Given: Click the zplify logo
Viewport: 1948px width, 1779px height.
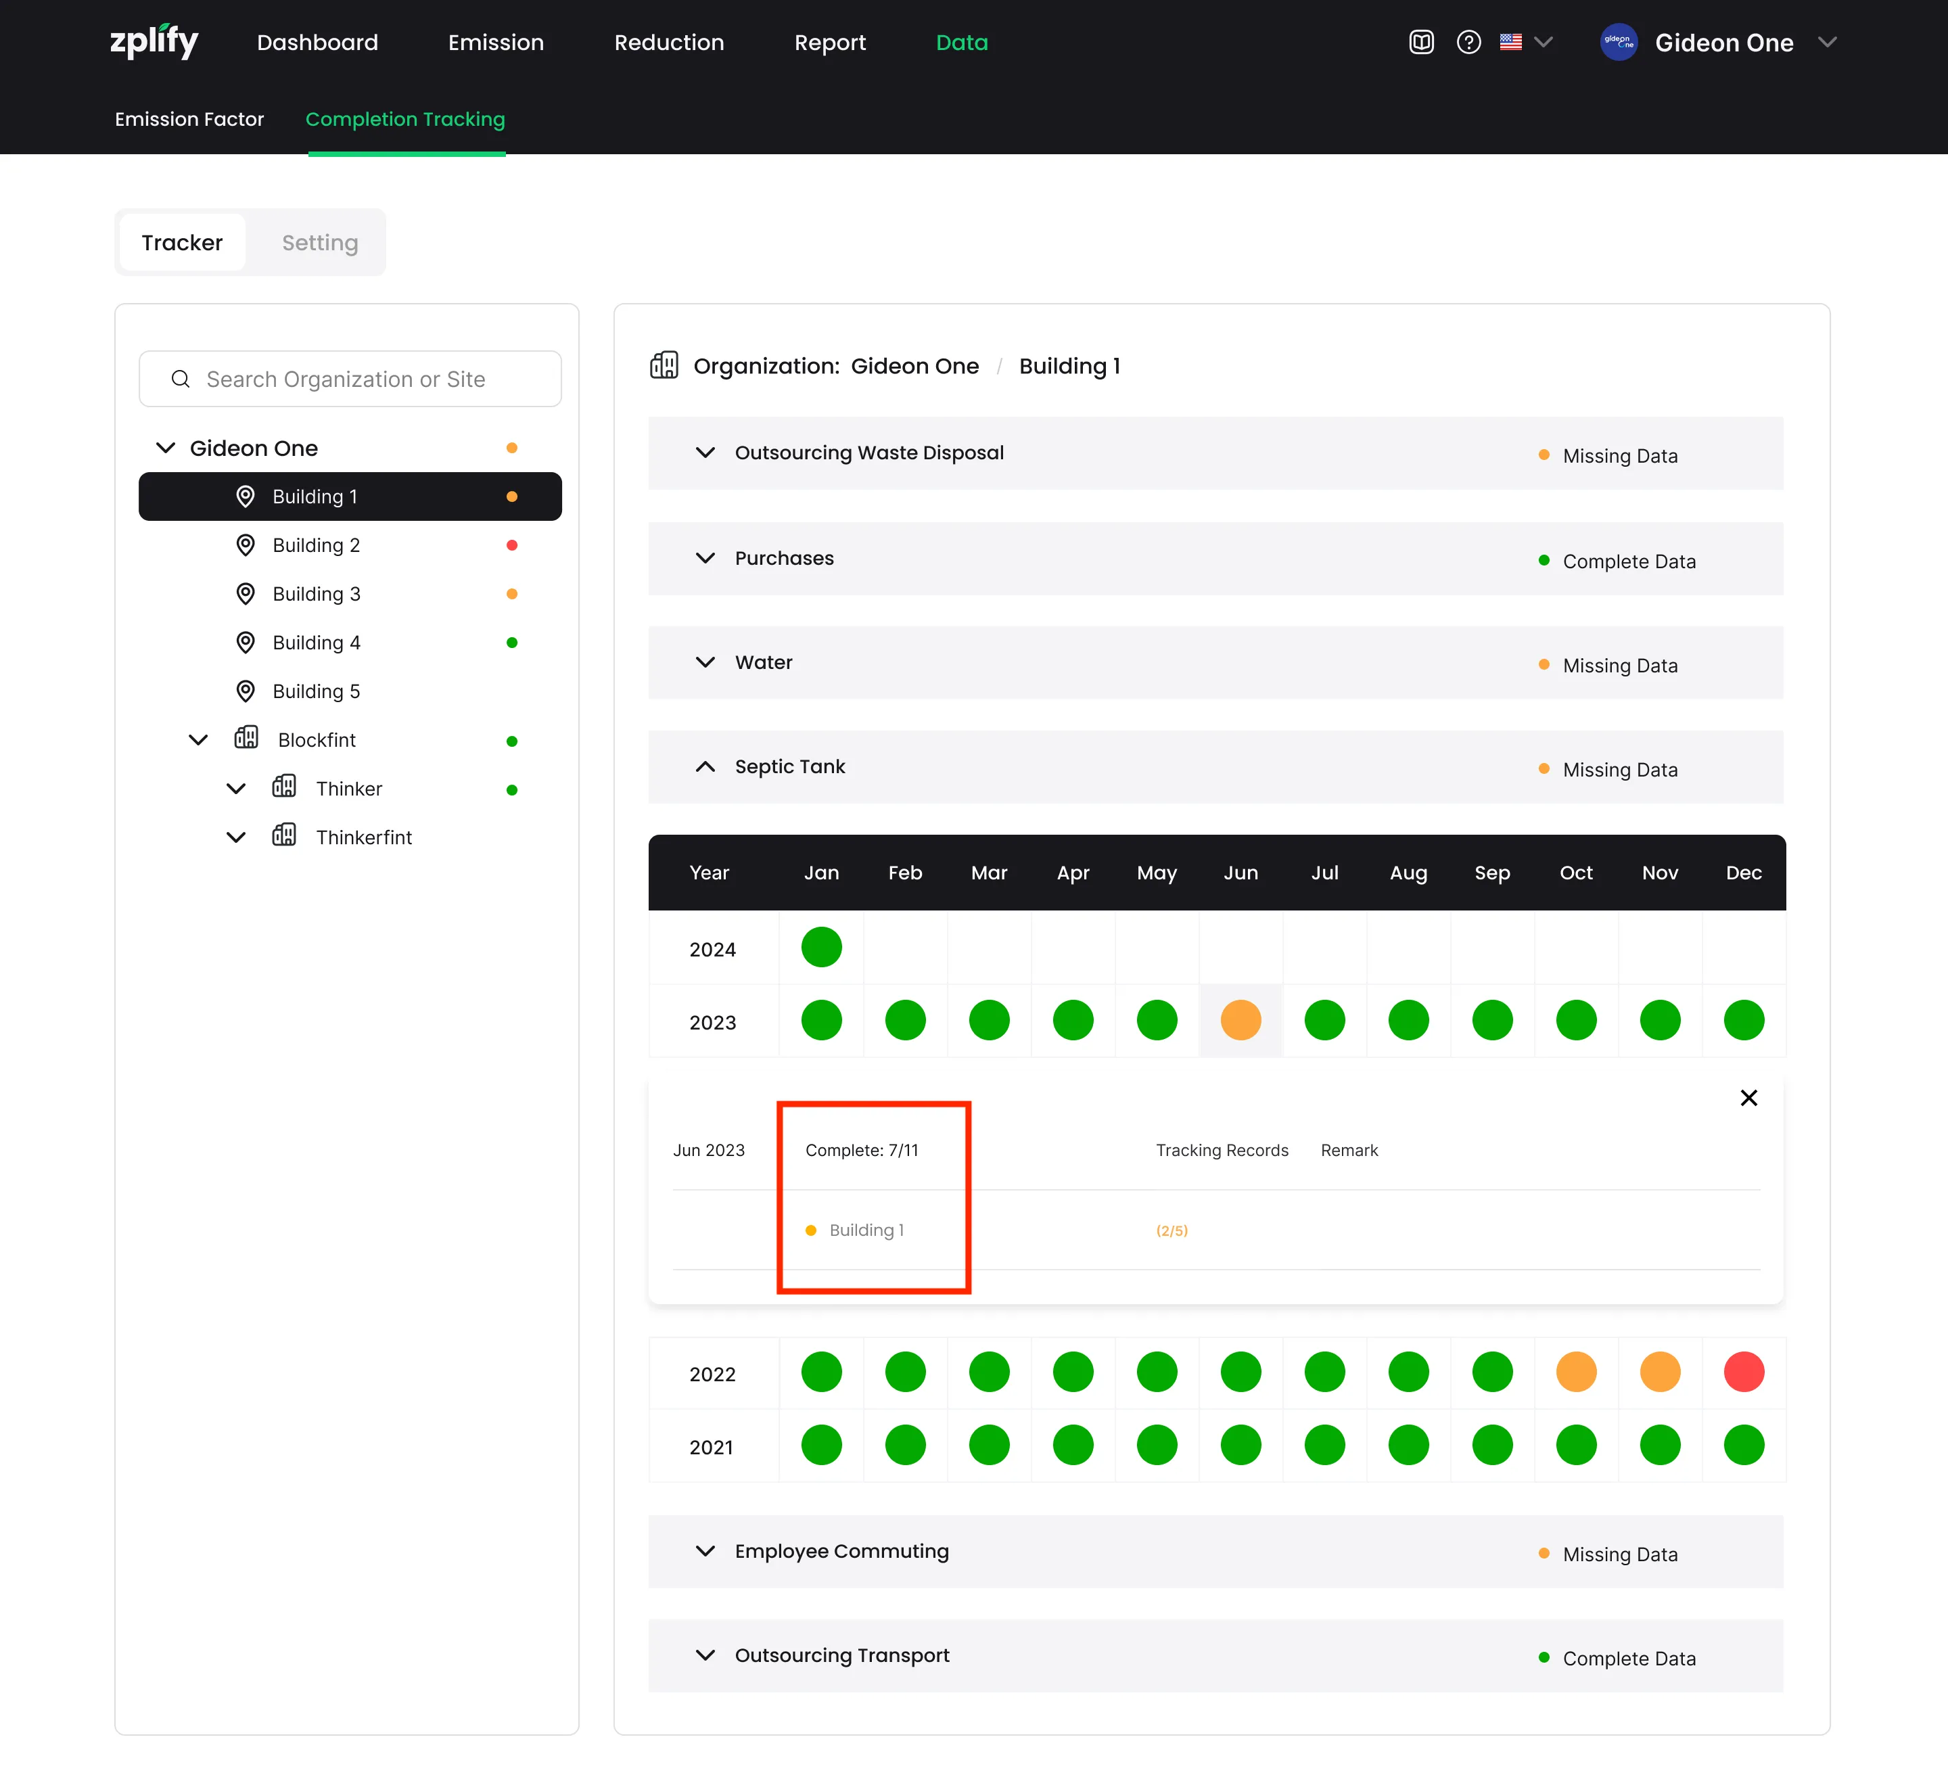Looking at the screenshot, I should [x=154, y=41].
